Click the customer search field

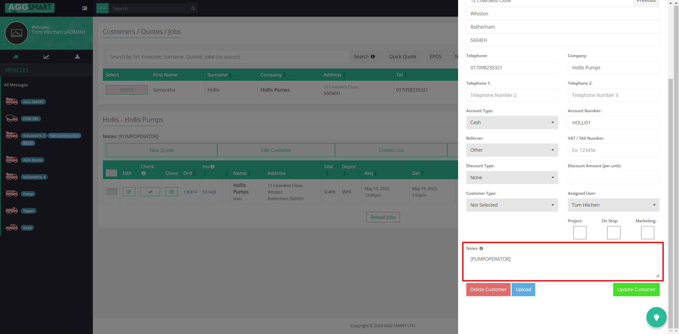[x=228, y=57]
